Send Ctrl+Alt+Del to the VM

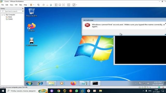(x=38, y=5)
